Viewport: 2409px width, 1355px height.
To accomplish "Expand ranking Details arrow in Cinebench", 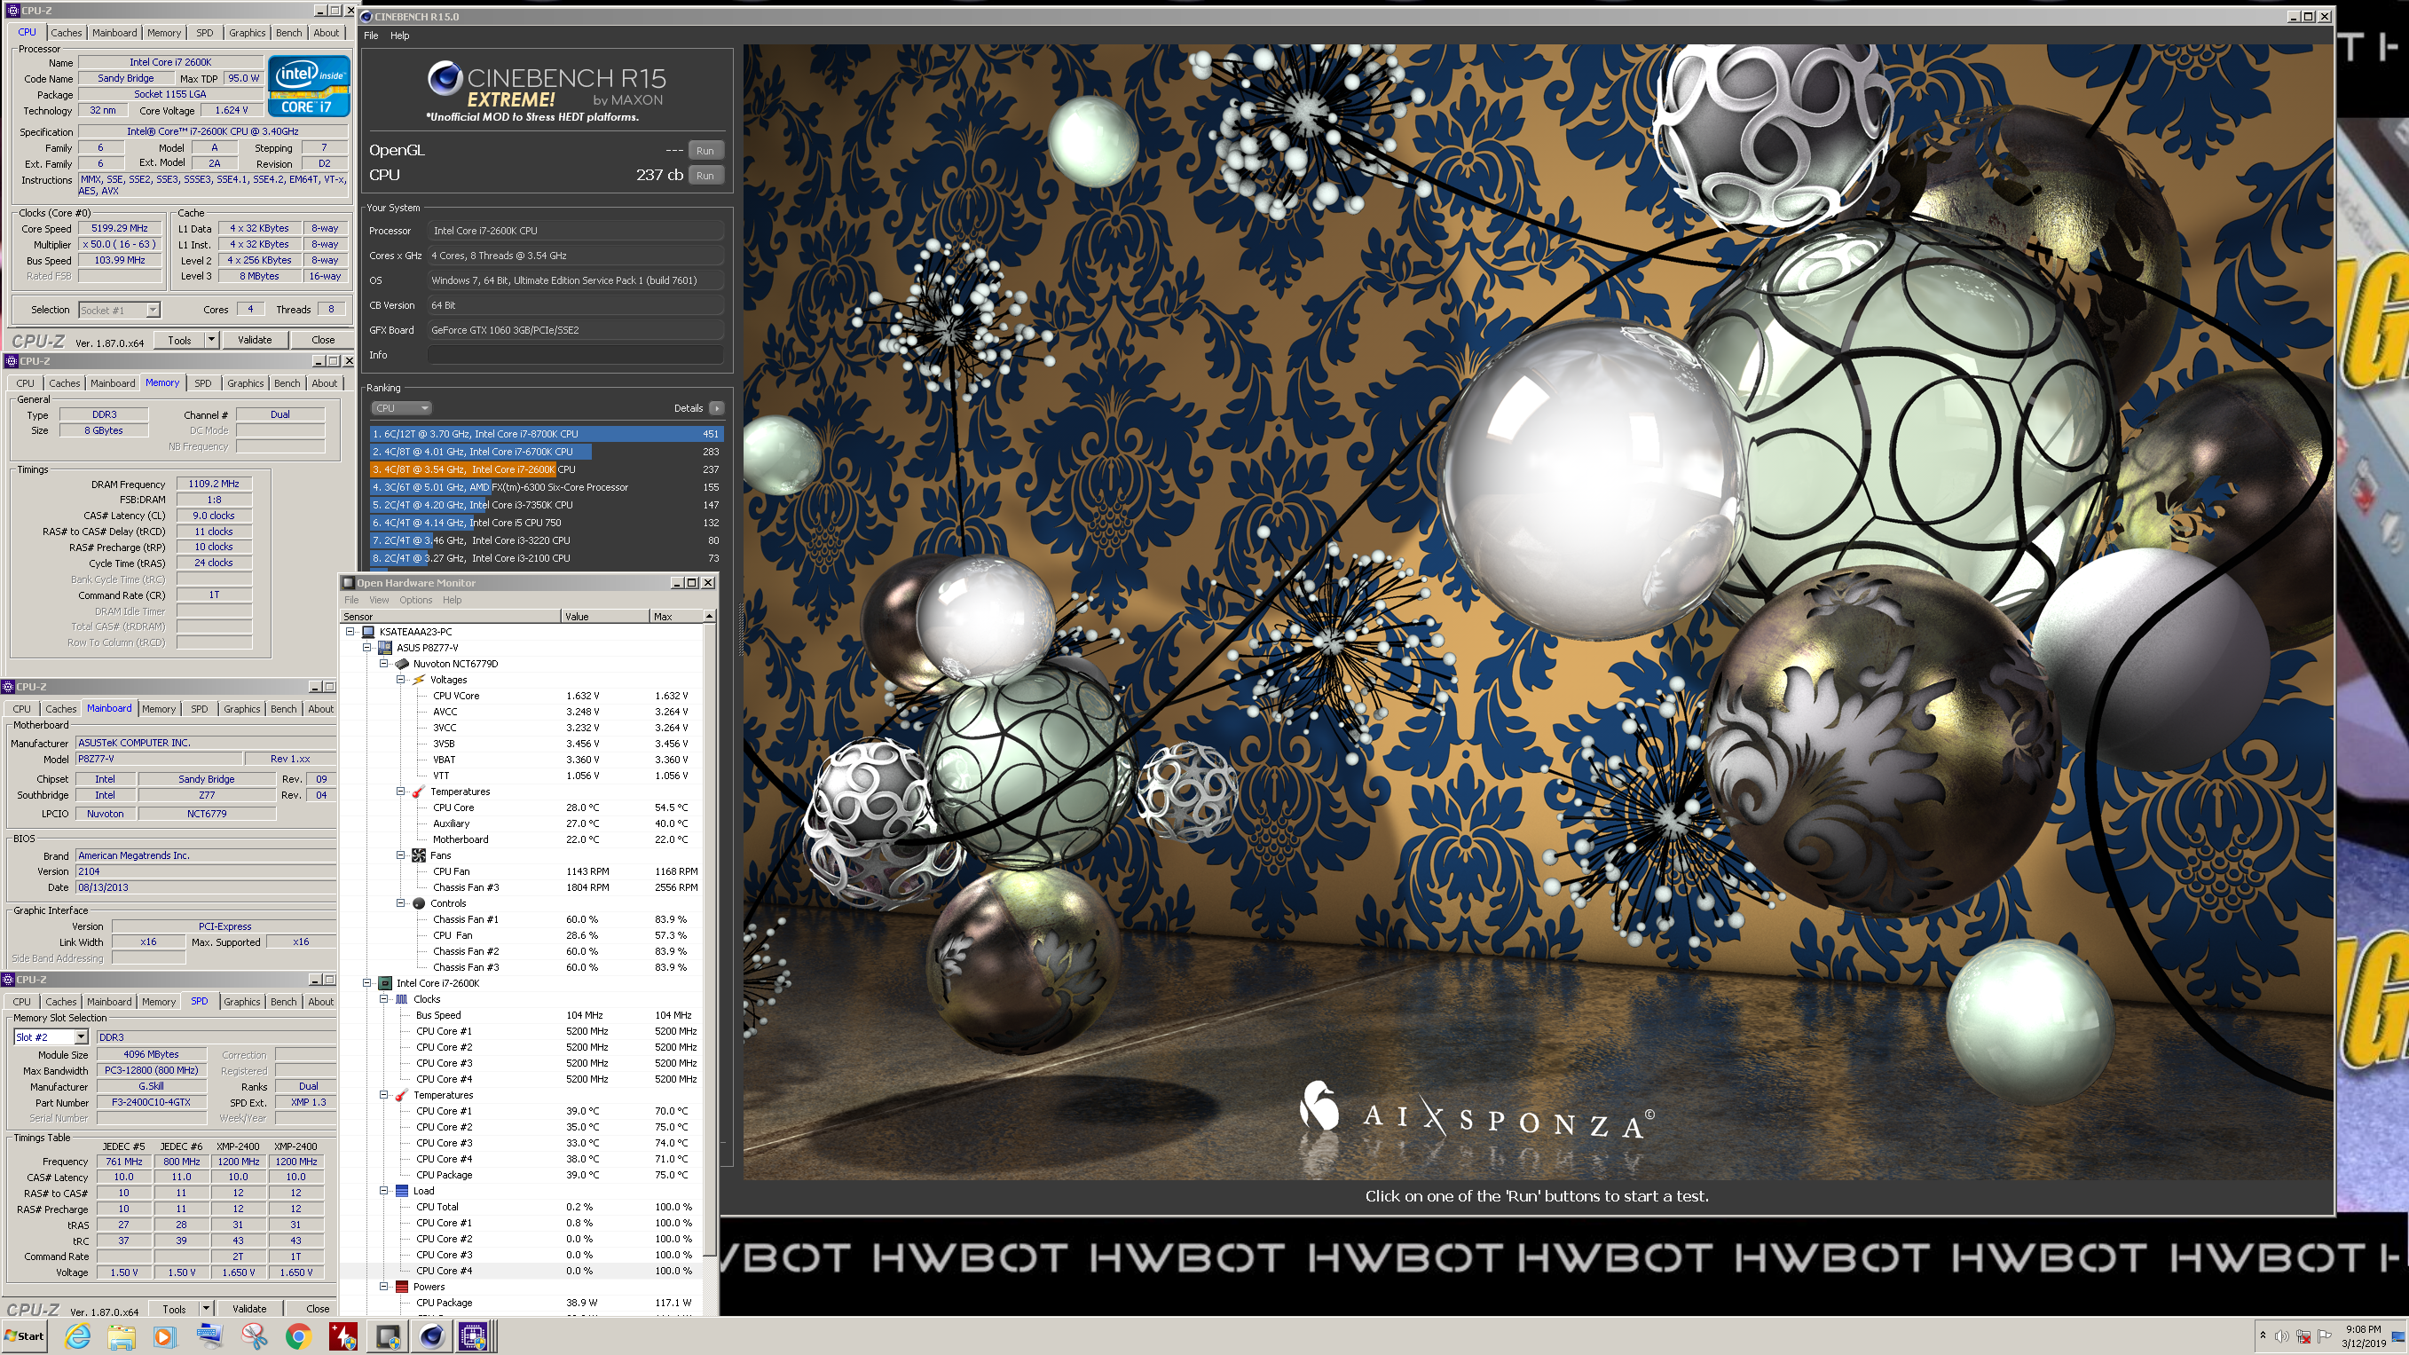I will pos(716,409).
